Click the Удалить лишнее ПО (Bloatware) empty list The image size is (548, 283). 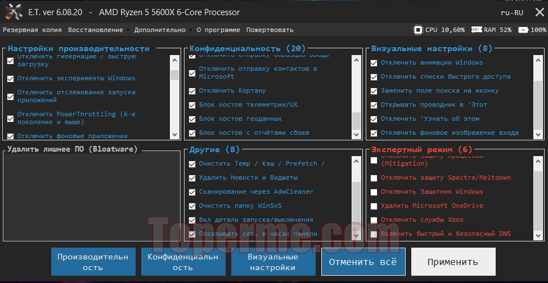[92, 197]
